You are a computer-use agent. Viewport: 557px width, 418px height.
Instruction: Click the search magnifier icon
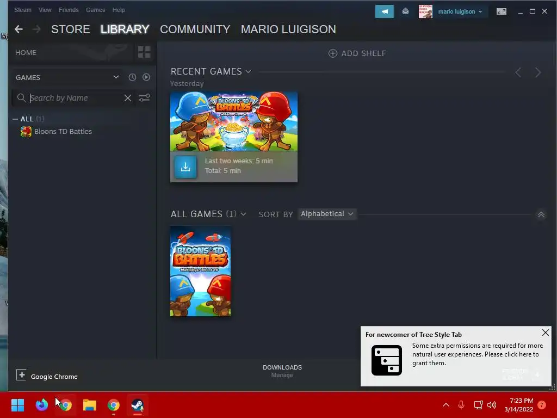click(21, 98)
